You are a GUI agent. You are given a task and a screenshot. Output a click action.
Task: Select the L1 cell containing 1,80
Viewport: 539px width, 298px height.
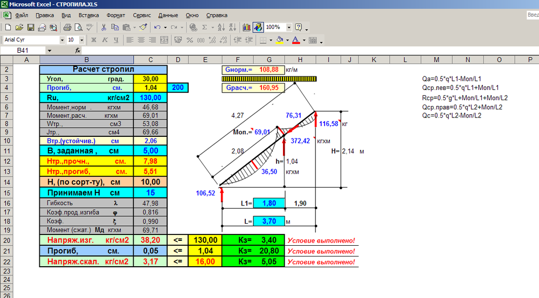pyautogui.click(x=268, y=203)
